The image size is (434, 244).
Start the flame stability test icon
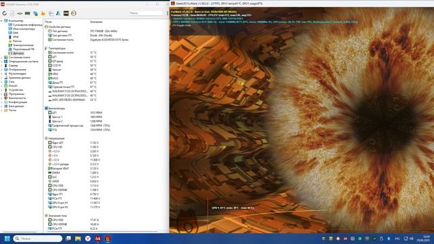click(x=43, y=14)
